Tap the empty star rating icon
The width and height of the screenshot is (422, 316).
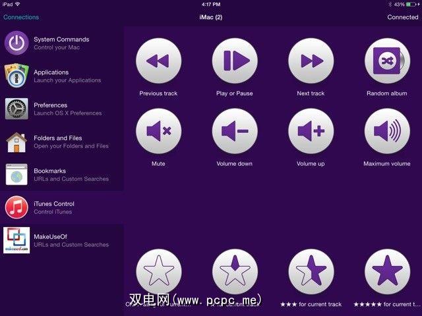click(x=158, y=271)
